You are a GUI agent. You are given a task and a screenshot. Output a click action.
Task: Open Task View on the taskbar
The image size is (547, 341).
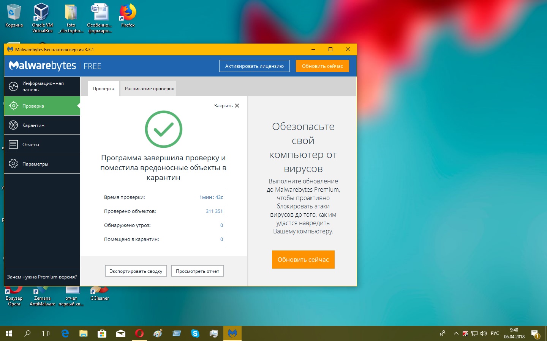46,333
